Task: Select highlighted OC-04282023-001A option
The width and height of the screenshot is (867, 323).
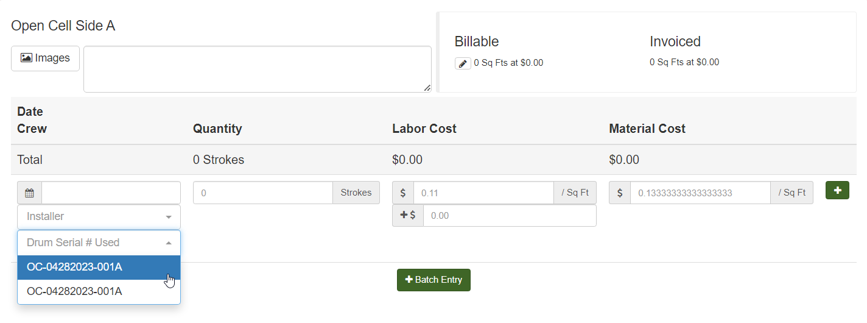Action: (x=99, y=267)
